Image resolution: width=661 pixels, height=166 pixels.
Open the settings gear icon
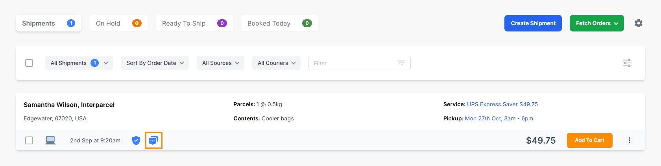click(638, 23)
